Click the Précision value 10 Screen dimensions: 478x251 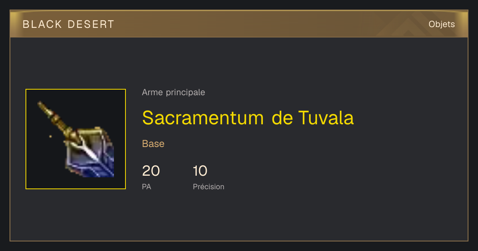[200, 171]
